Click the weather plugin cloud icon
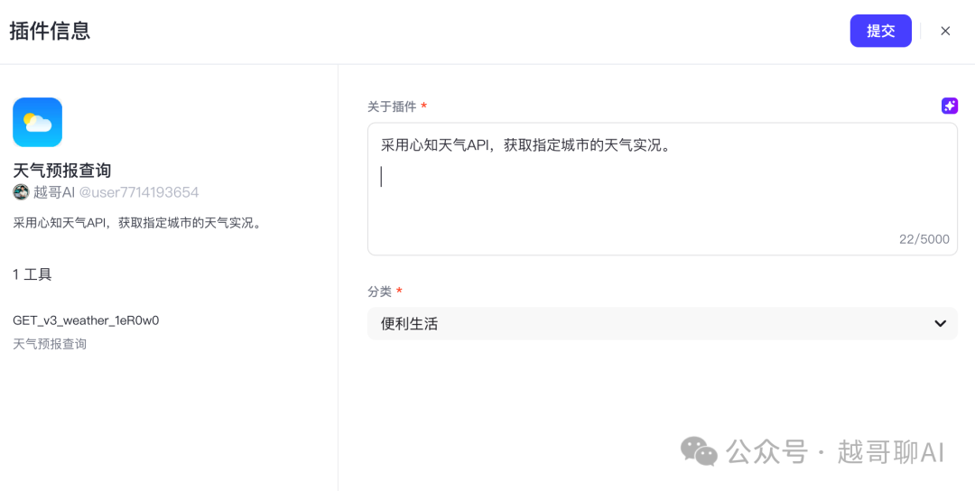 point(37,123)
